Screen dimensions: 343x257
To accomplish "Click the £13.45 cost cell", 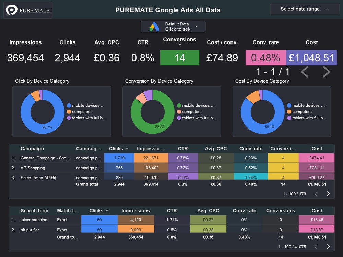I will (x=317, y=220).
